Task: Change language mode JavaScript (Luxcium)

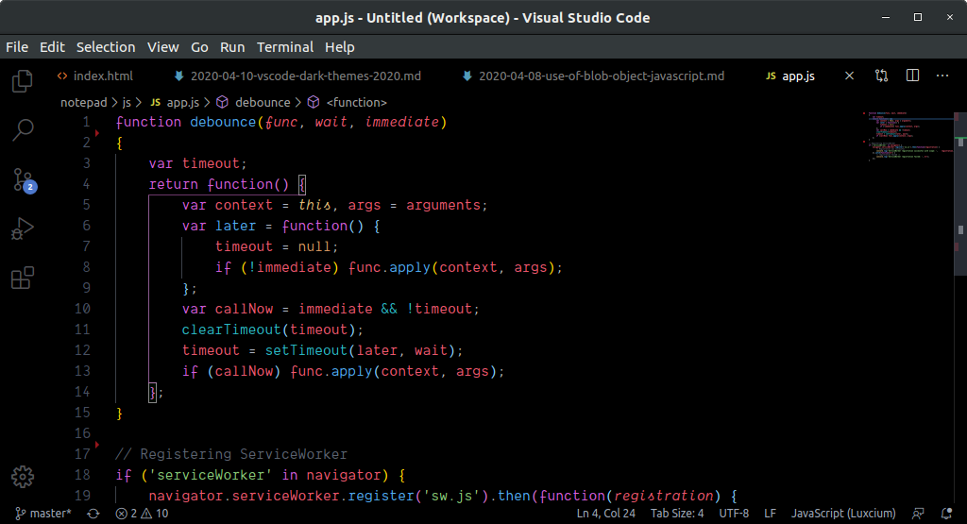Action: coord(843,513)
